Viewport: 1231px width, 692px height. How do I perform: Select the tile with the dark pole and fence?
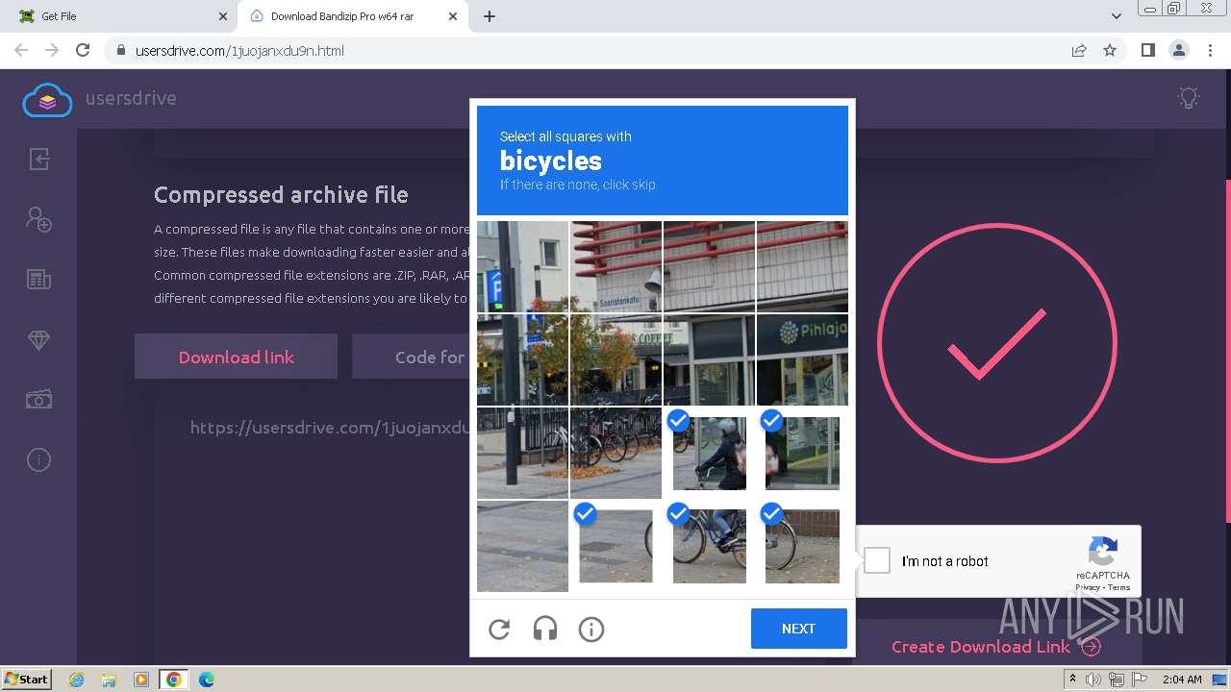tap(522, 453)
